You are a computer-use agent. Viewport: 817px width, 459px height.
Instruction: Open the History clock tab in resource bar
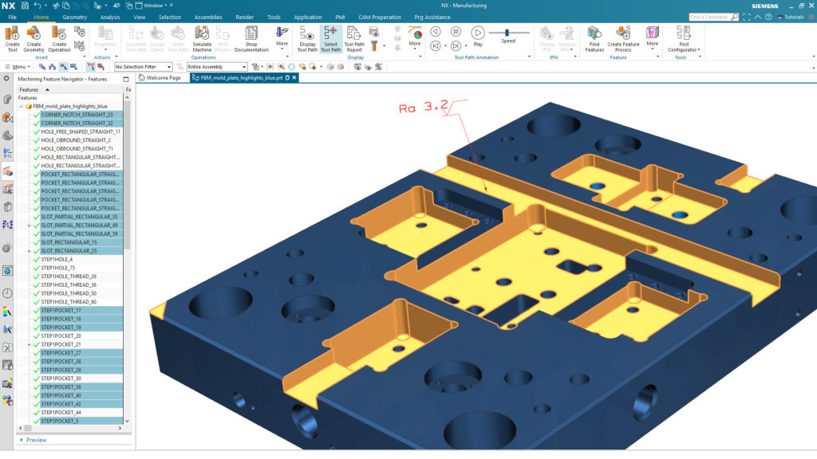point(7,293)
